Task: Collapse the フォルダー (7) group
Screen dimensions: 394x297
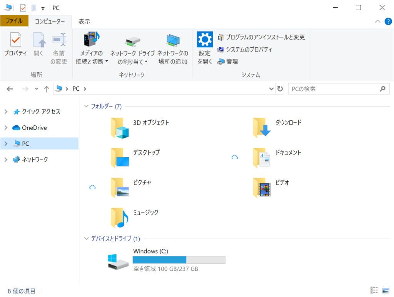Action: pos(86,106)
